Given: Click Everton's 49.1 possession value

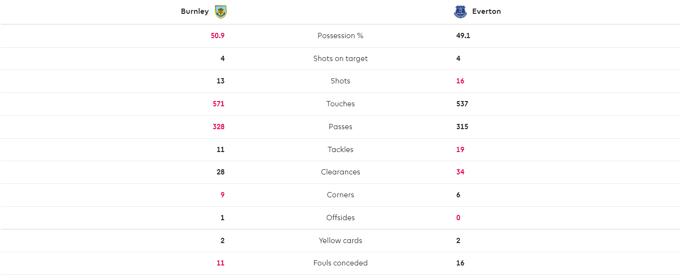Looking at the screenshot, I should [x=463, y=36].
